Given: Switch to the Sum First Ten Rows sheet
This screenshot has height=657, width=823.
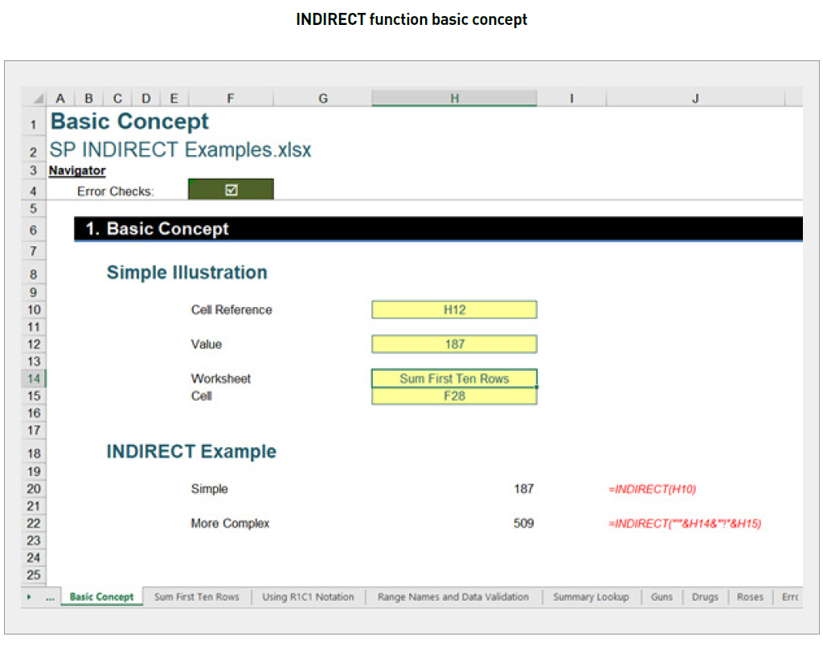Looking at the screenshot, I should 197,597.
